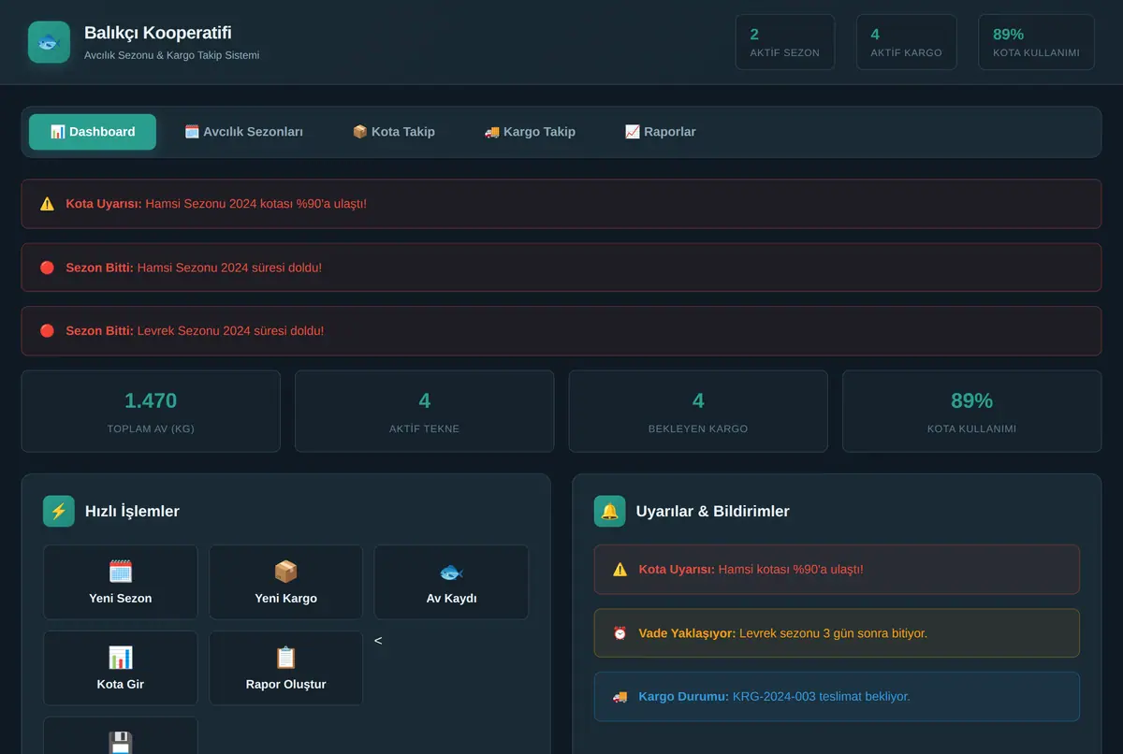Click the warning triangle in the Hamsi Sezonu 2024 quota banner
1123x754 pixels.
(x=47, y=204)
